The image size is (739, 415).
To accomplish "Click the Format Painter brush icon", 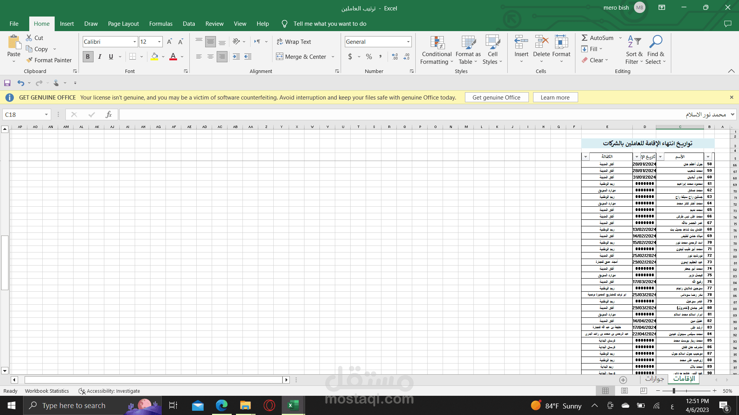I will point(29,60).
